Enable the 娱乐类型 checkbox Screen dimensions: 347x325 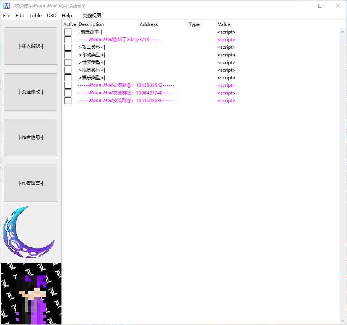point(68,78)
